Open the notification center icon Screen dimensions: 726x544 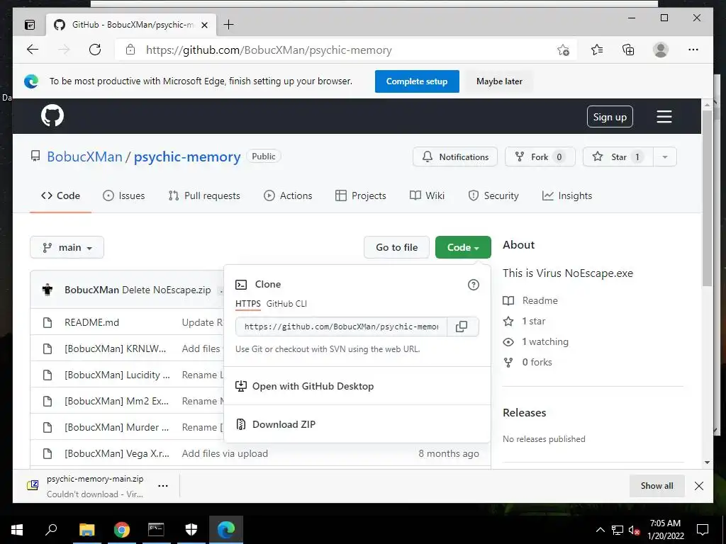tap(703, 530)
